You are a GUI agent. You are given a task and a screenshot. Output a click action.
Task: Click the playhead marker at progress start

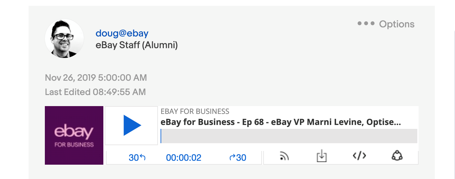161,136
